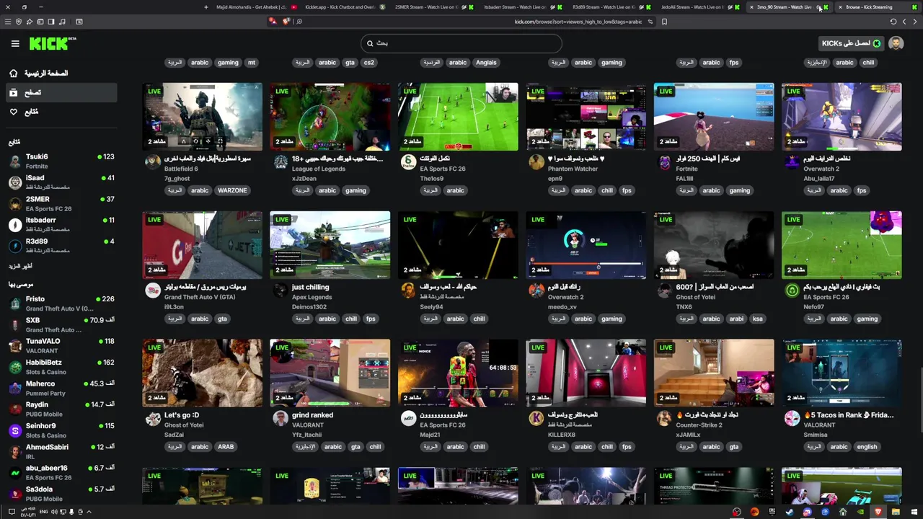The width and height of the screenshot is (923, 519).
Task: Open 2SMER channel in the sidebar
Action: click(x=61, y=203)
